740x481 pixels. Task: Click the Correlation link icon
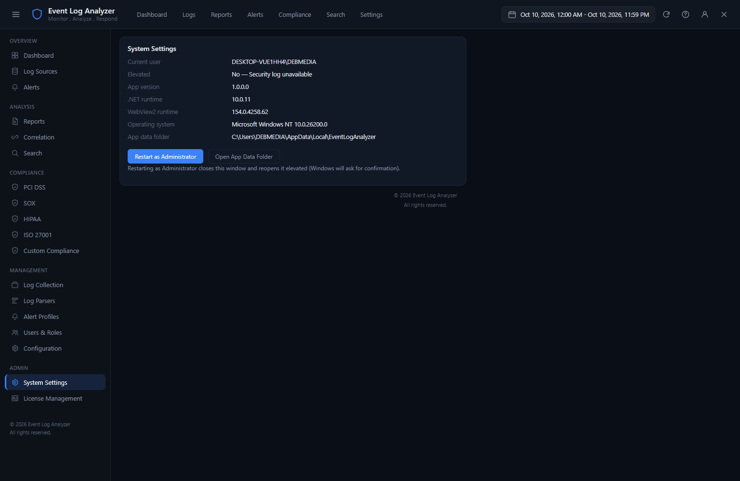[x=15, y=137]
